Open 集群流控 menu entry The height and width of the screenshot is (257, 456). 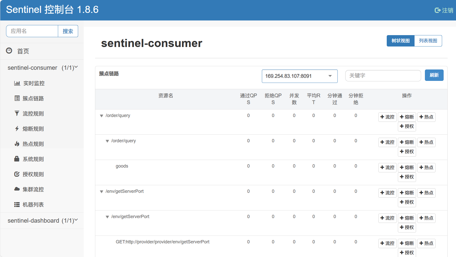tap(33, 190)
